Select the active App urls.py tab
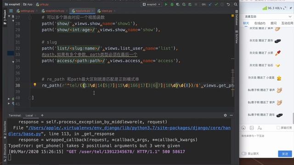The width and height of the screenshot is (294, 165). click(x=82, y=11)
